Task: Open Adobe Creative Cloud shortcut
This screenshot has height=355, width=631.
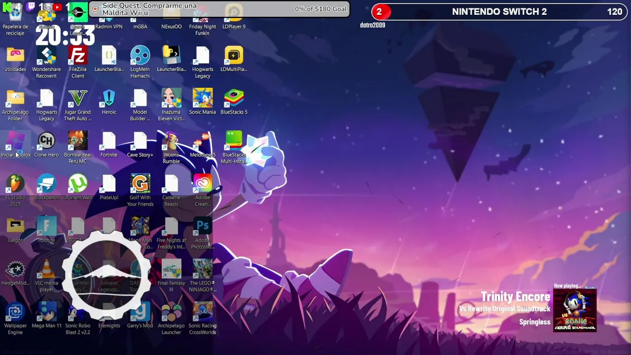Action: click(203, 191)
